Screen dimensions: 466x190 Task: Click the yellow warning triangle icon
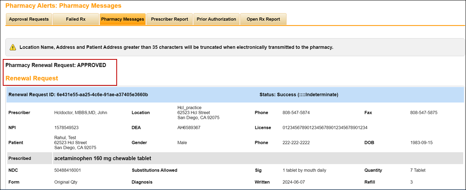coord(13,47)
